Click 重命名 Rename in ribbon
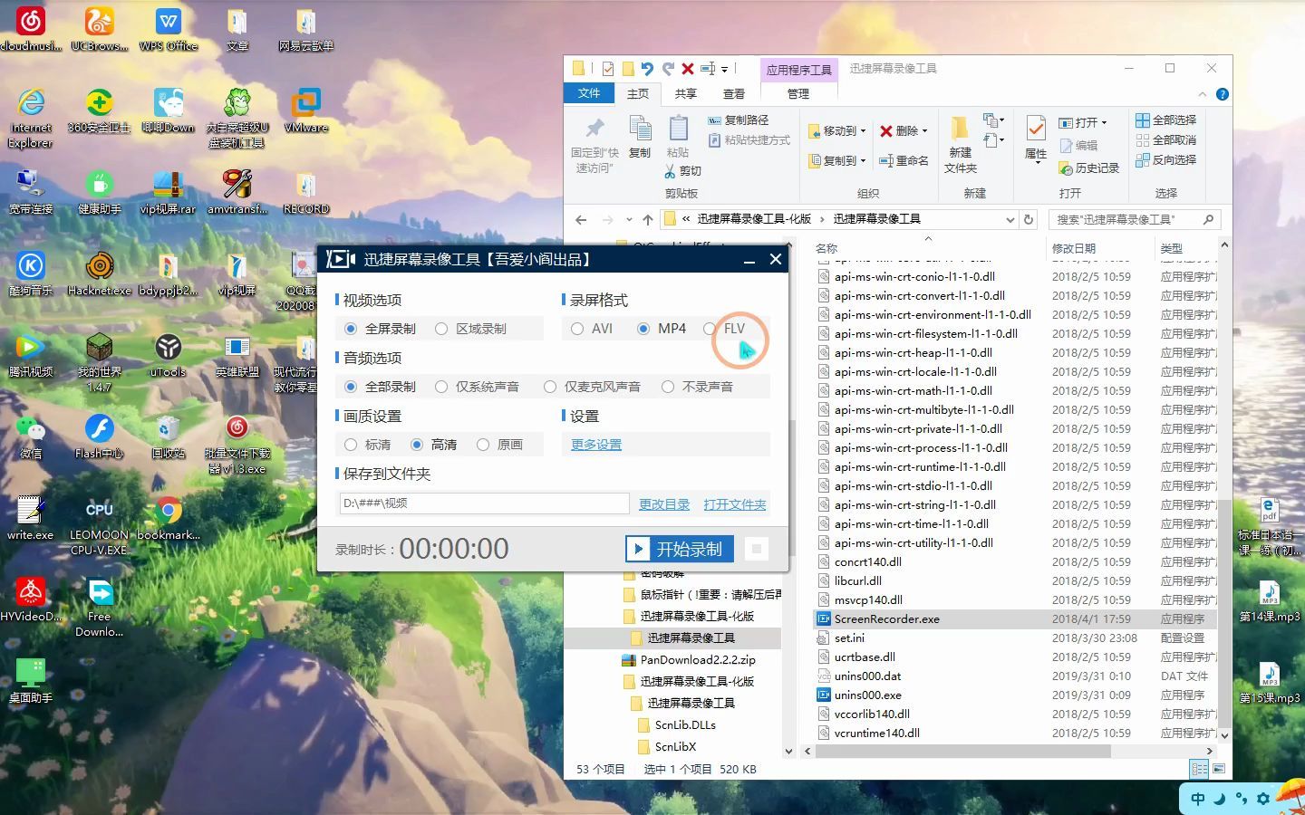This screenshot has width=1305, height=815. 904,160
